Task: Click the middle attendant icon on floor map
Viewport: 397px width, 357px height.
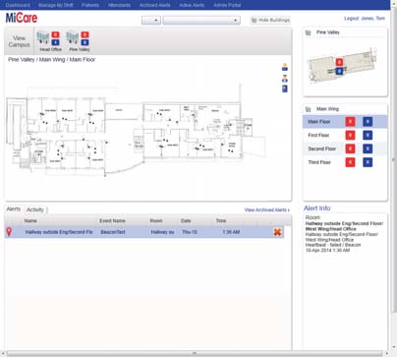Action: (285, 79)
